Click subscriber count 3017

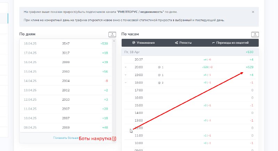point(66,53)
